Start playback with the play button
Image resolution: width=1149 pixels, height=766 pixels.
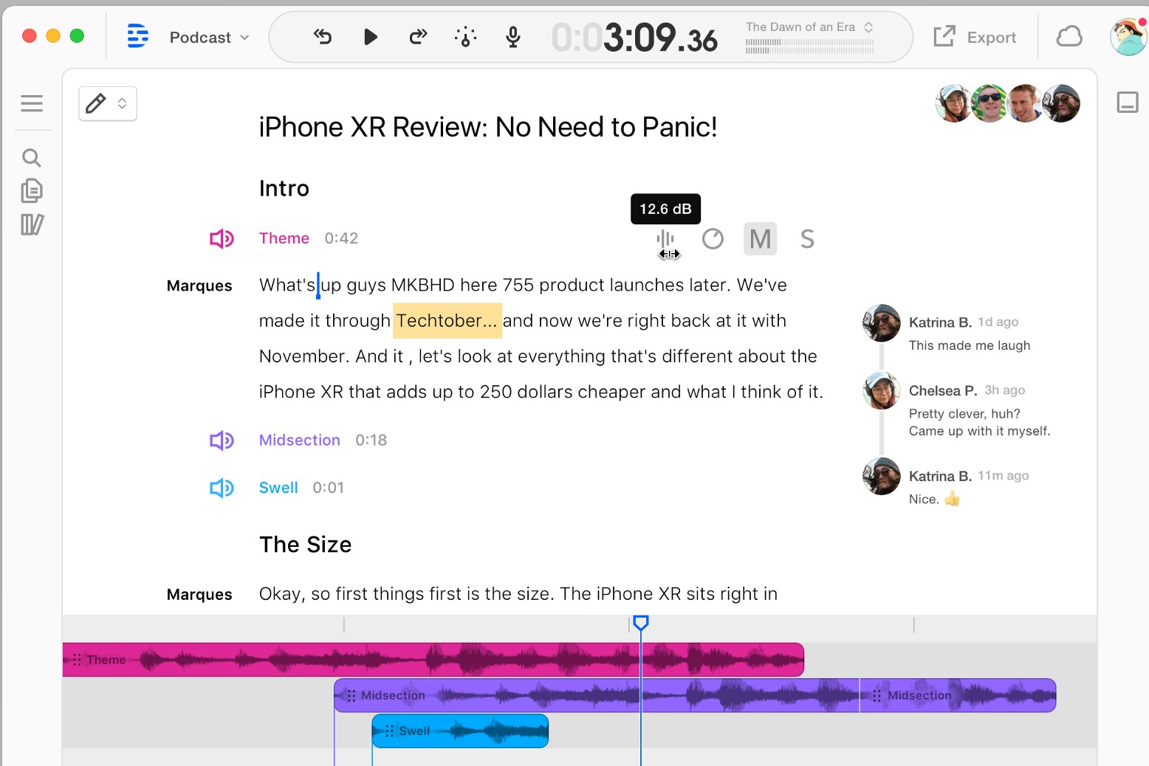371,37
